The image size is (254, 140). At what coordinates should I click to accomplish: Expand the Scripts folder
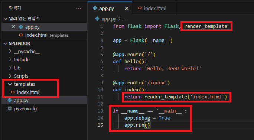pyautogui.click(x=10, y=76)
